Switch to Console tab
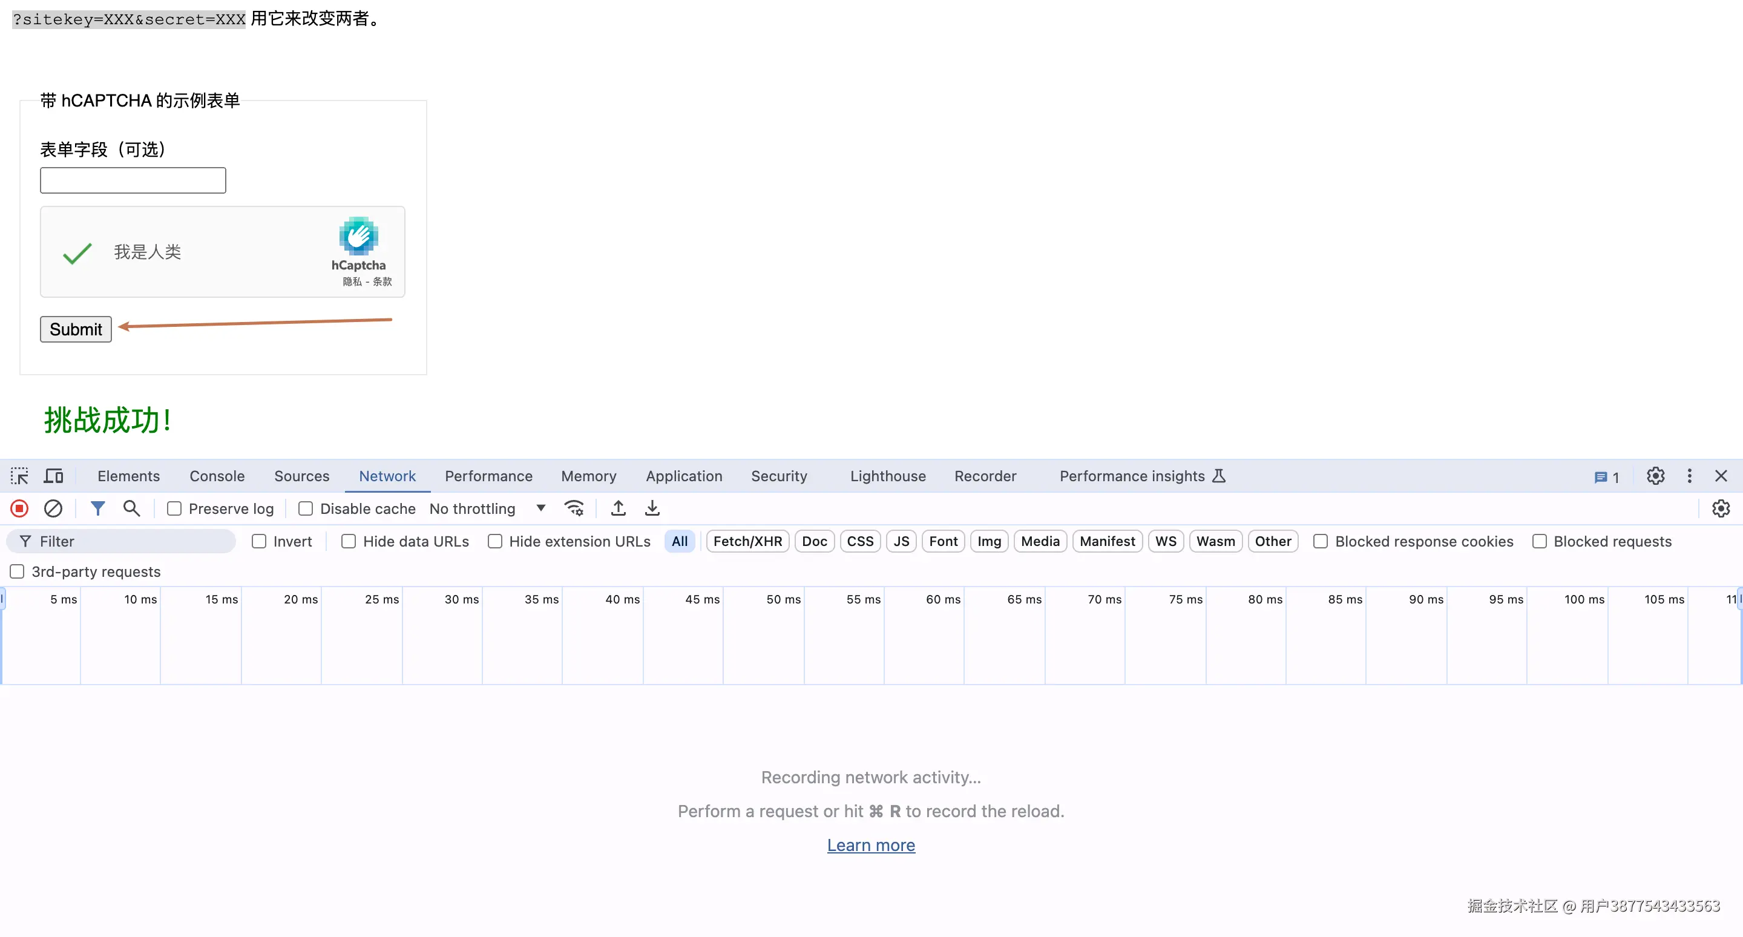 click(x=217, y=476)
